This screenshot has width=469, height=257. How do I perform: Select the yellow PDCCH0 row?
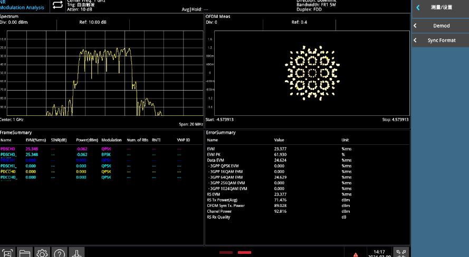pyautogui.click(x=8, y=172)
